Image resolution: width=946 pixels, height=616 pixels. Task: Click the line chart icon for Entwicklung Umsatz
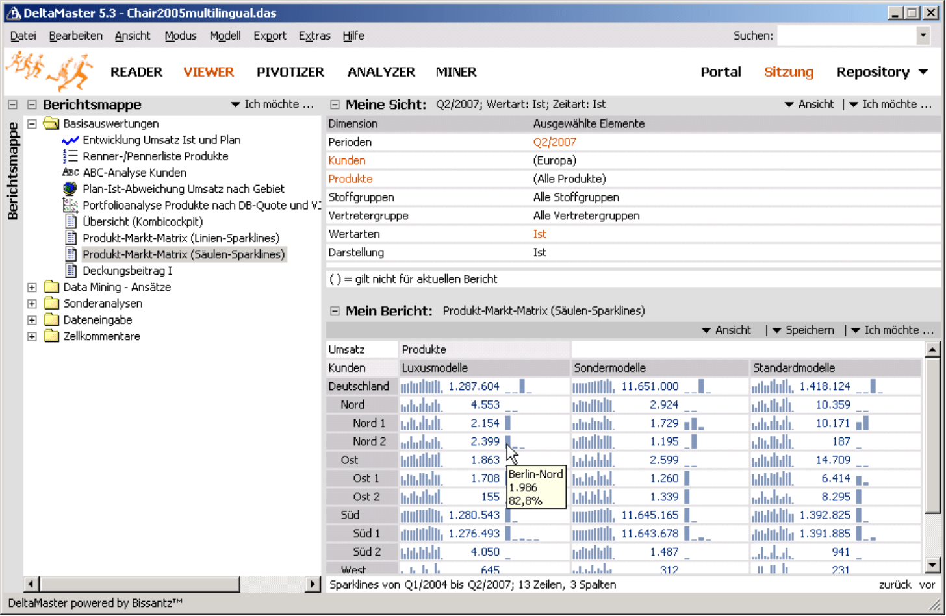[70, 140]
